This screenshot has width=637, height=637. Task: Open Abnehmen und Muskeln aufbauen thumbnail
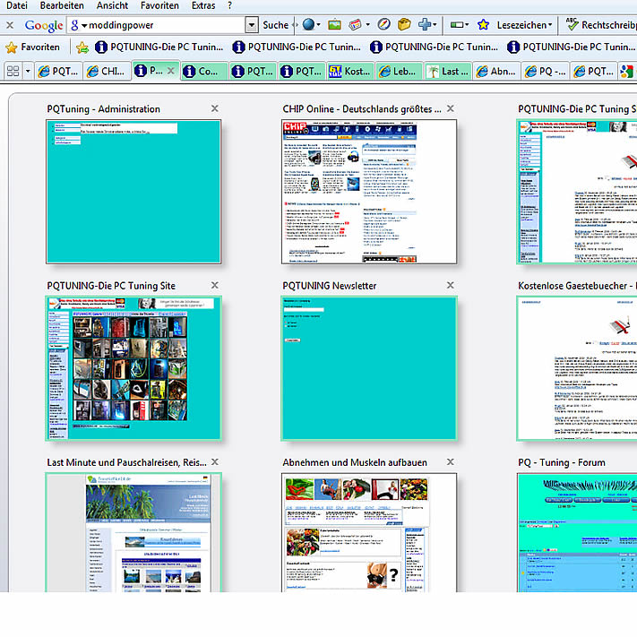(x=369, y=532)
